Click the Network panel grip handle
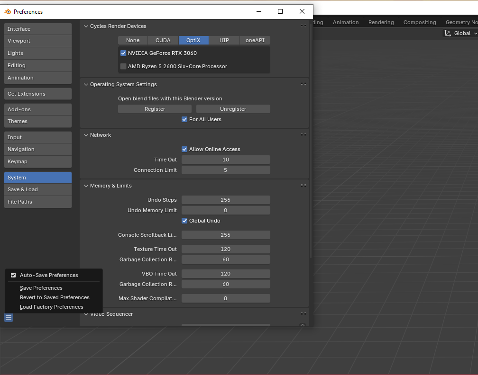478x375 pixels. 303,135
